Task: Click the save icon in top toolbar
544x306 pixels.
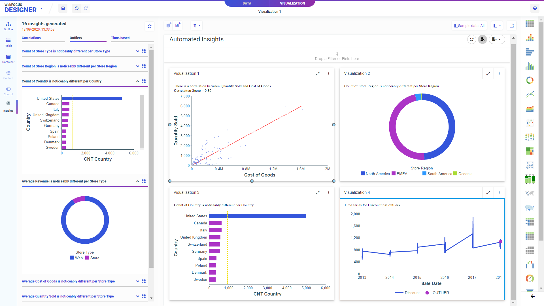Action: pyautogui.click(x=63, y=8)
